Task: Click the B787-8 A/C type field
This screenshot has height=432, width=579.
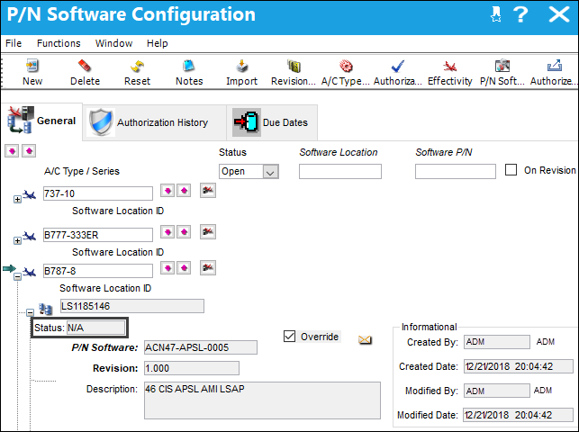Action: point(98,271)
